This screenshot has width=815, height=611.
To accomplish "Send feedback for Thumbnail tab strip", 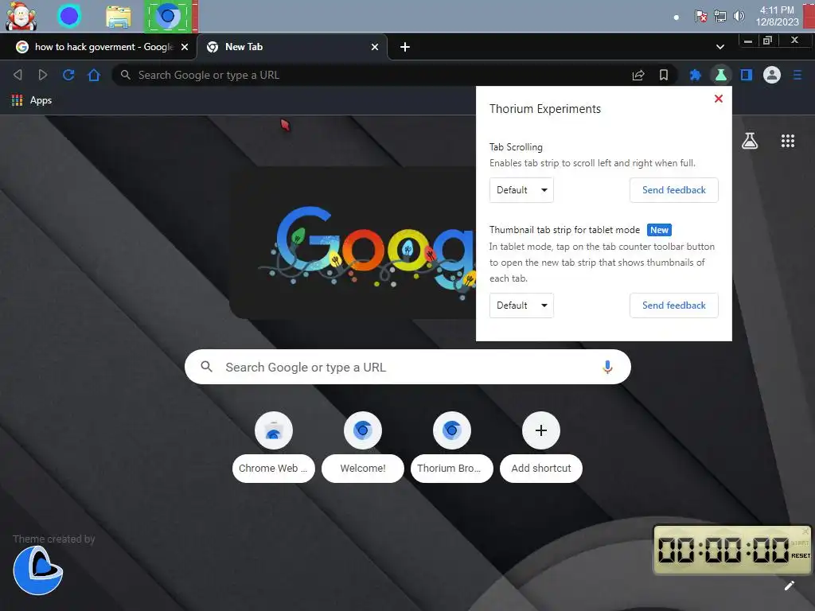I will [x=673, y=305].
